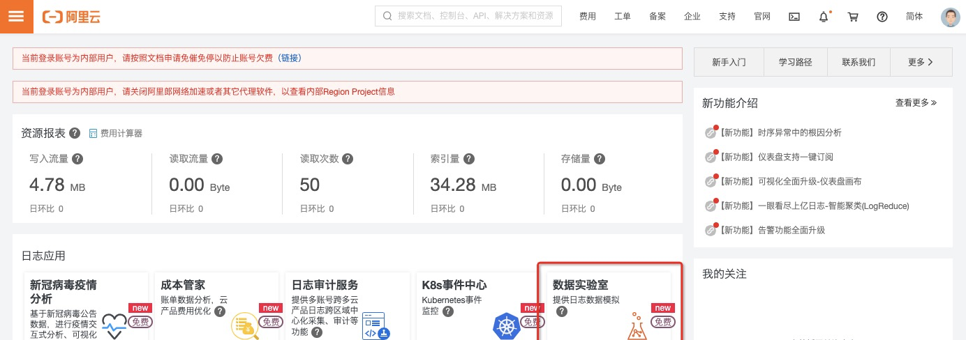
Task: Click help icon in 数据实验室 card
Action: pos(561,311)
